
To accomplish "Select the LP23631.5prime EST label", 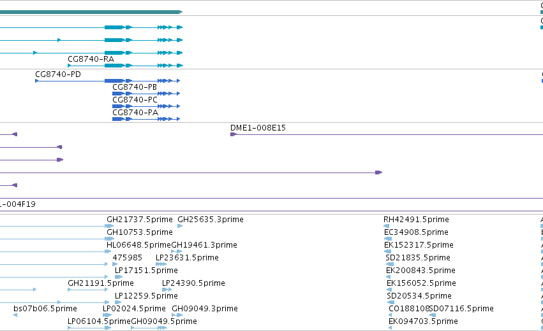I will point(187,258).
